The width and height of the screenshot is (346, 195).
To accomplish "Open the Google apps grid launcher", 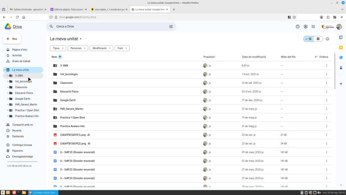I will 313,26.
